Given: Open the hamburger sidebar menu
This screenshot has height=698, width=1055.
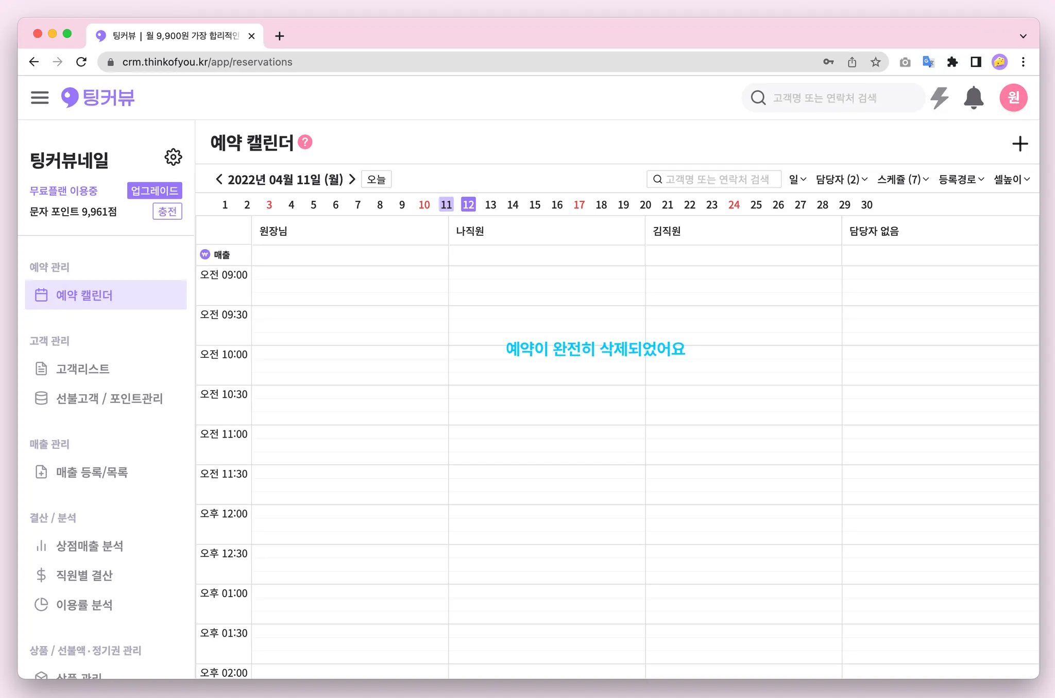Looking at the screenshot, I should click(40, 97).
